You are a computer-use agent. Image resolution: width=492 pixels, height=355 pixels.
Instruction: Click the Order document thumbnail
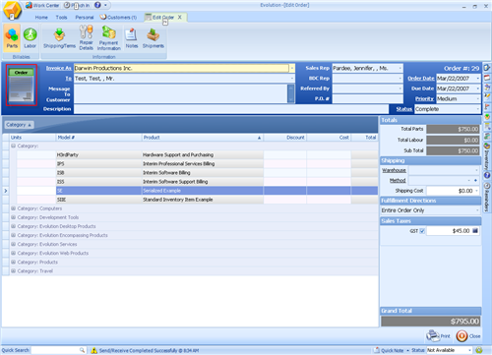[22, 85]
